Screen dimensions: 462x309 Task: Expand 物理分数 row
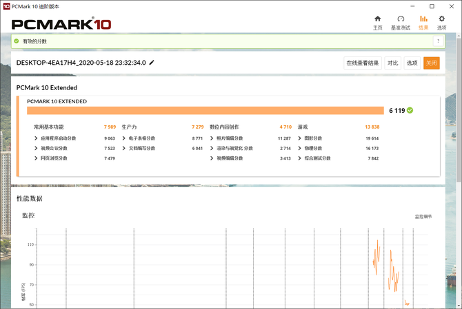click(x=299, y=148)
